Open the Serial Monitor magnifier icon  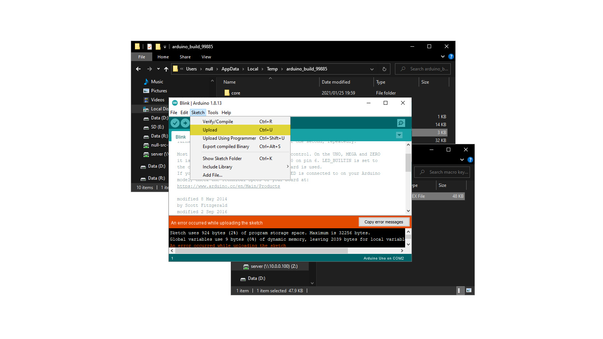401,123
